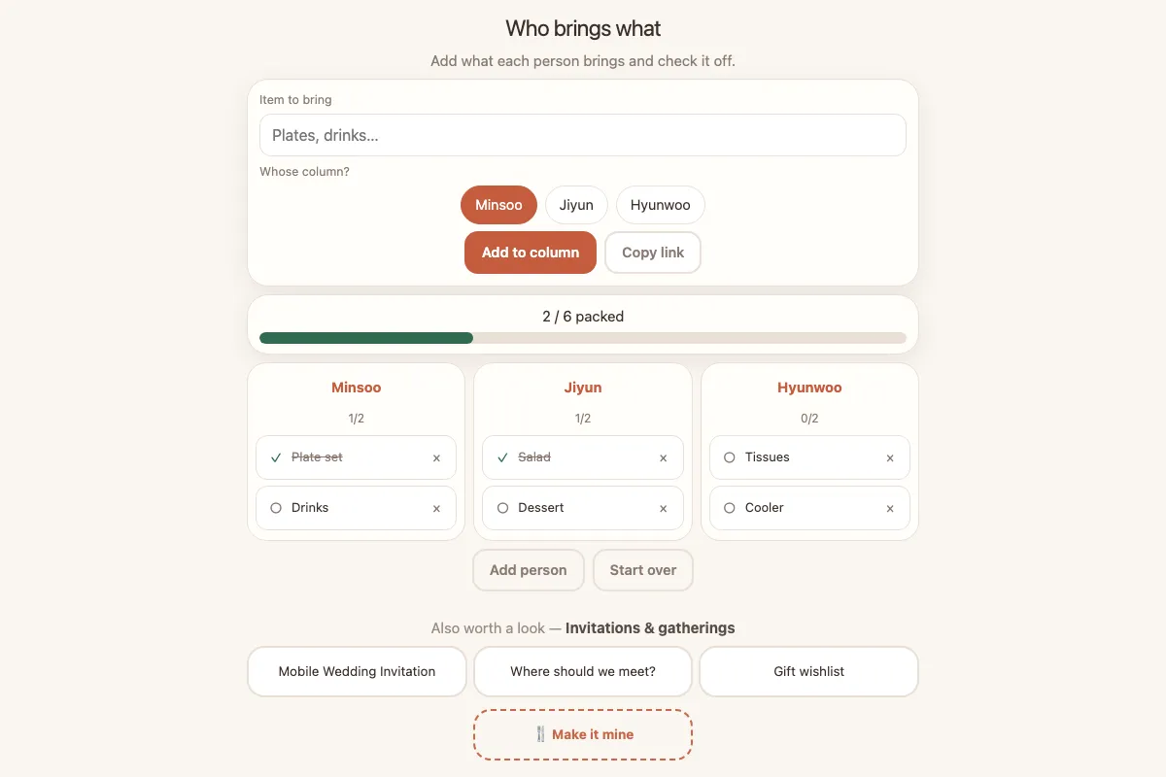This screenshot has height=777, width=1166.
Task: Remove Tissues from Hyunwoo's list
Action: 890,457
